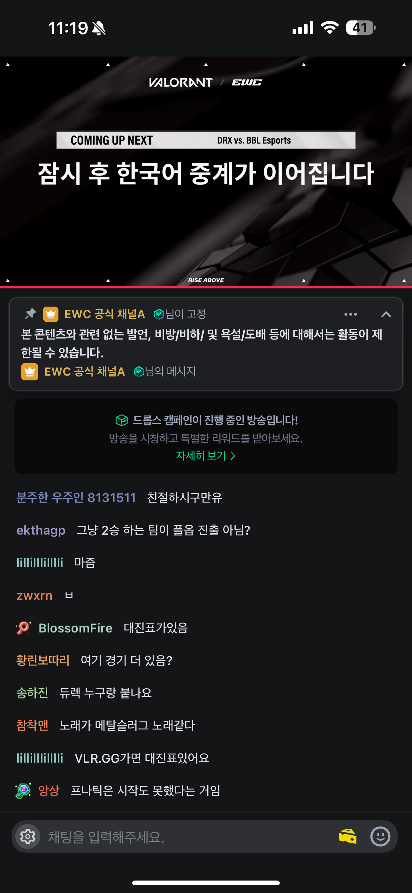The height and width of the screenshot is (893, 412).
Task: Tap the drops campaign banner
Action: (206, 437)
